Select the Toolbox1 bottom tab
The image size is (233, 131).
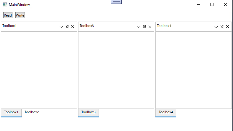pos(11,113)
